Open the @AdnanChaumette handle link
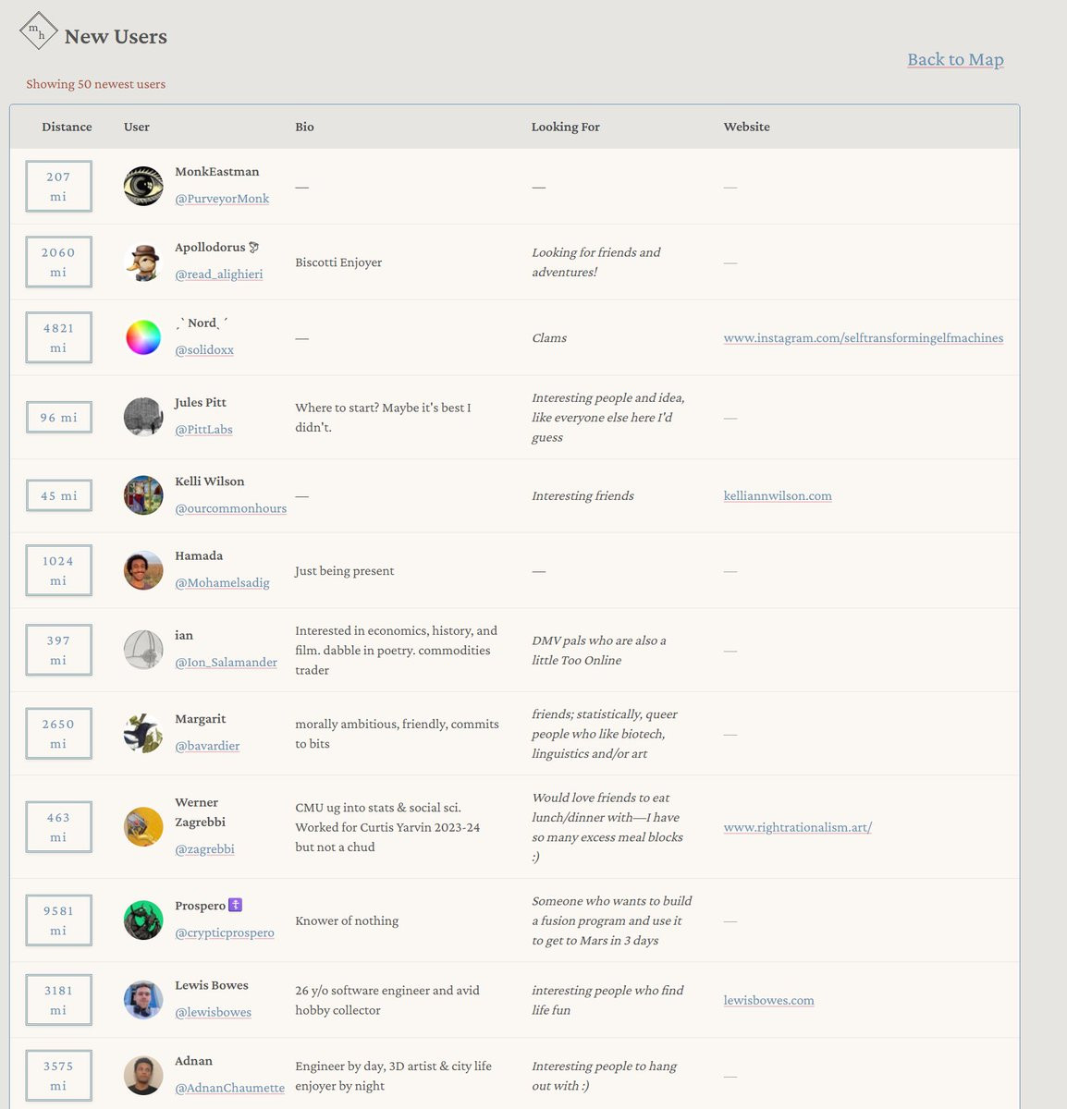 pyautogui.click(x=229, y=1088)
